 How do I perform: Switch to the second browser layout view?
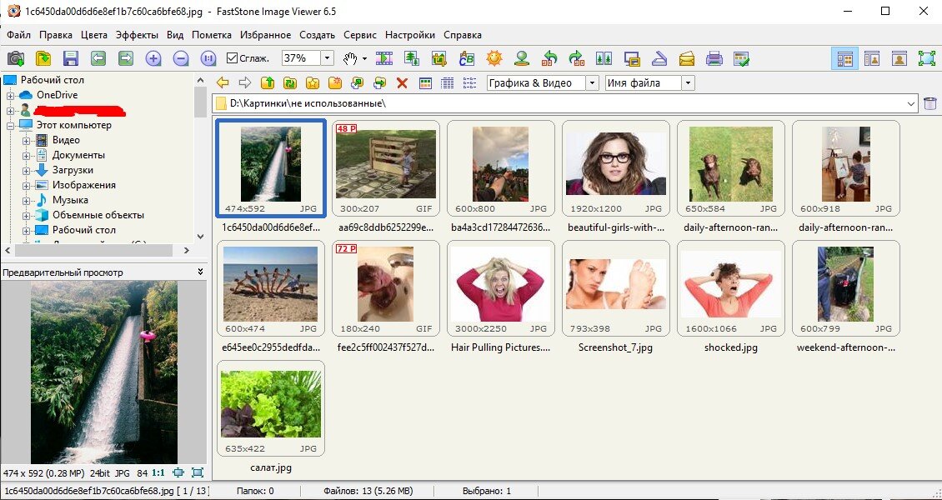click(872, 58)
